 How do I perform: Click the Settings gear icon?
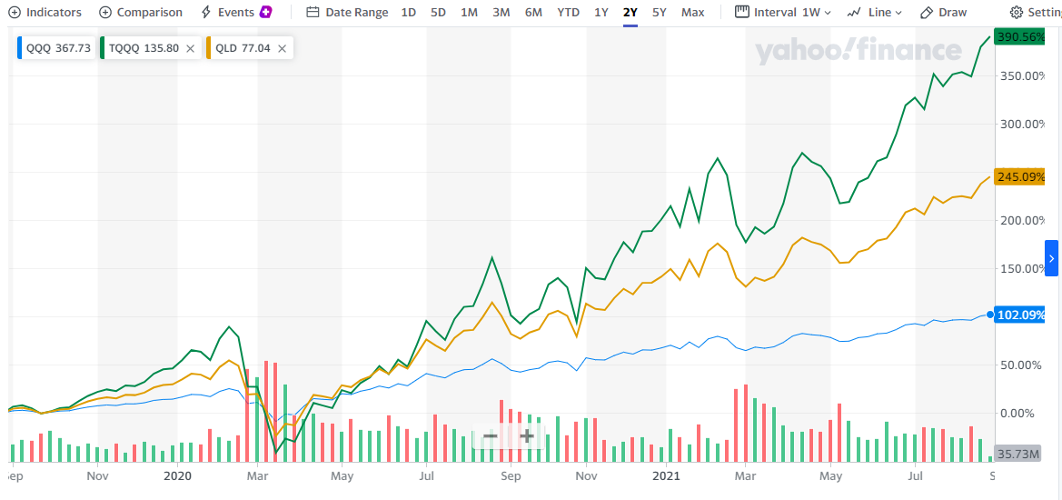pos(1016,12)
